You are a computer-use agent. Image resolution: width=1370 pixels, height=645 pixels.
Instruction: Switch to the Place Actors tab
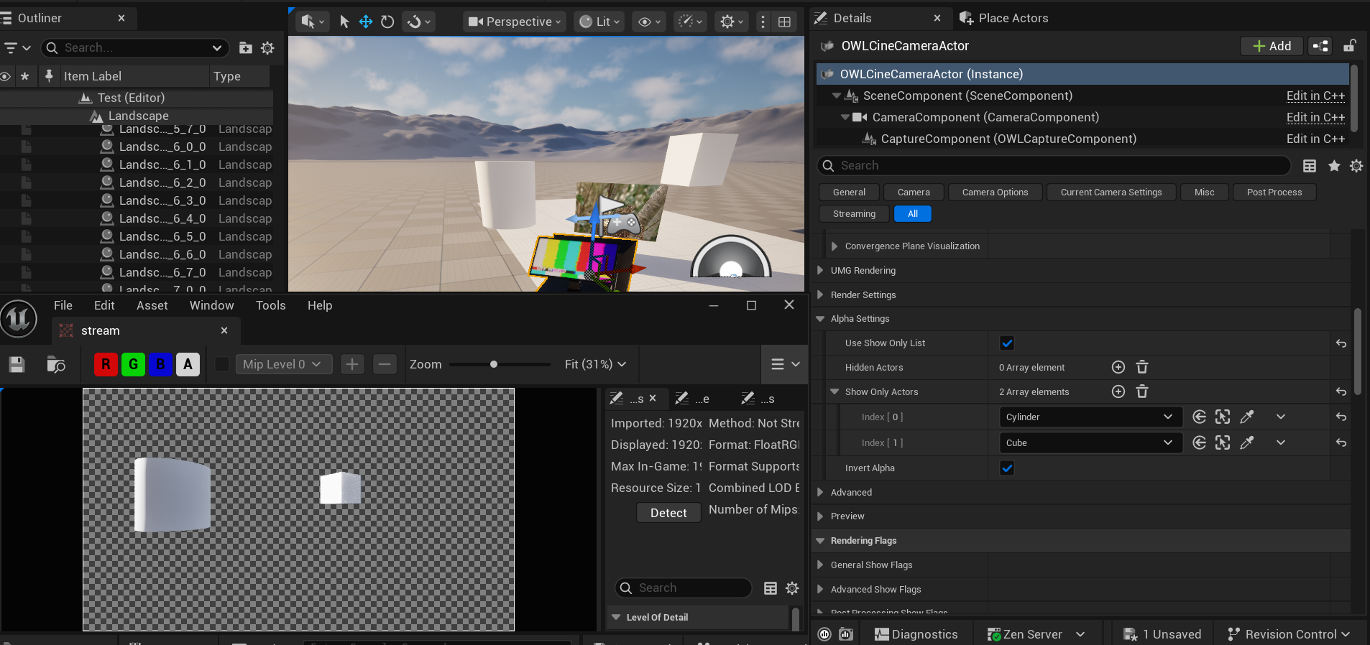point(1004,18)
